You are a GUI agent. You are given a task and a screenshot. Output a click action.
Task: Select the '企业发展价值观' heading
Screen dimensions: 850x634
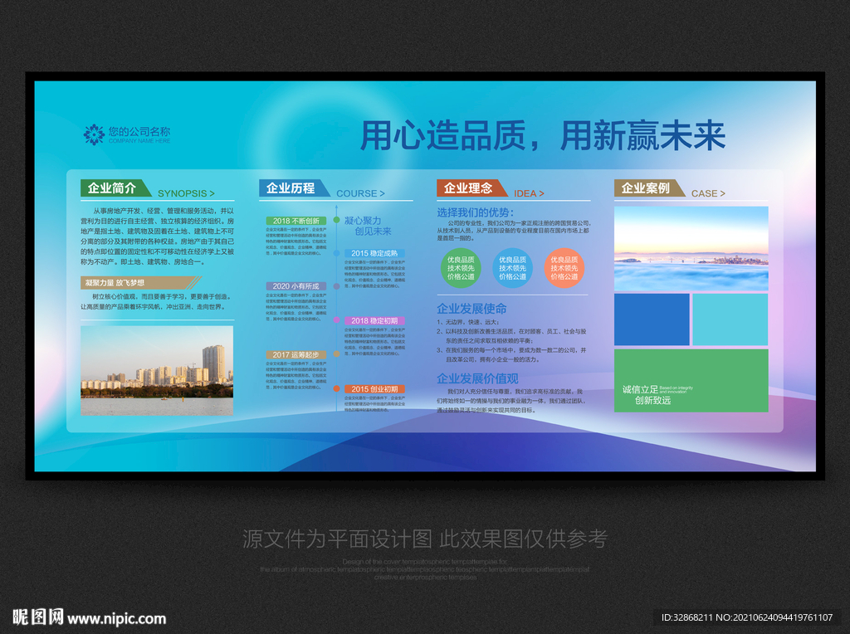tap(477, 378)
